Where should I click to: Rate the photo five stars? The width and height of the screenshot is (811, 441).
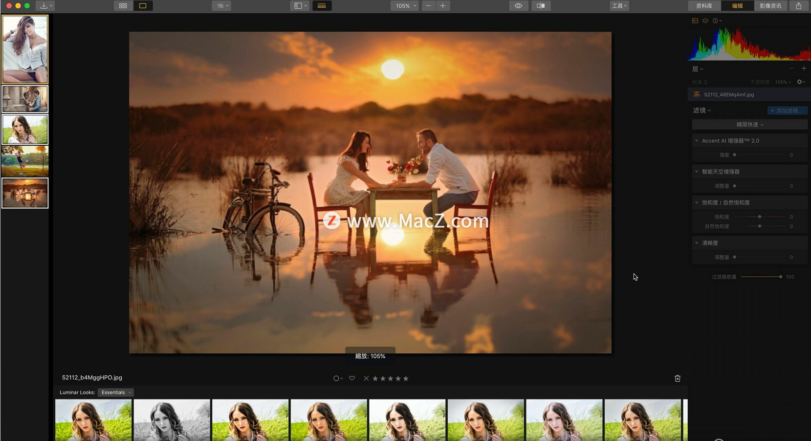coord(406,378)
